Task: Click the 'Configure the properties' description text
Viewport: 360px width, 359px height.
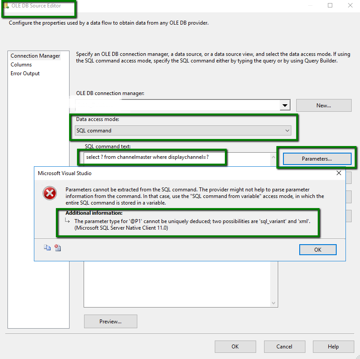Action: click(109, 23)
